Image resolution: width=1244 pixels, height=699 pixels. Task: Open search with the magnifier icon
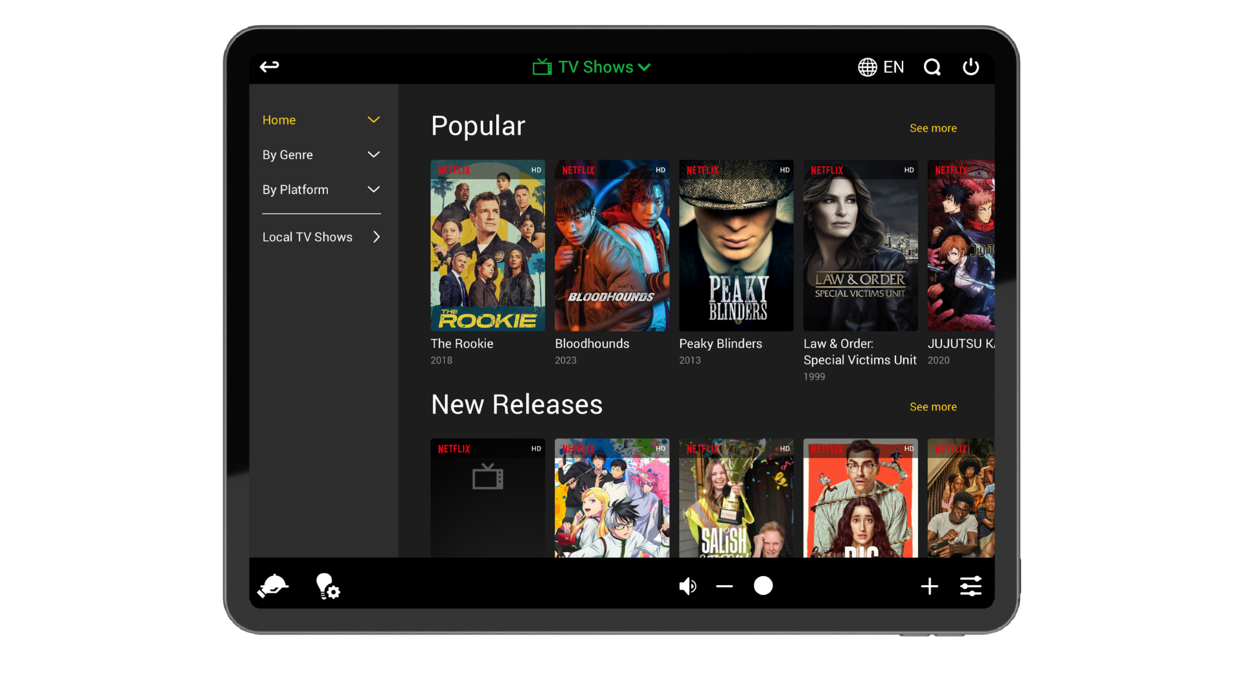(932, 67)
